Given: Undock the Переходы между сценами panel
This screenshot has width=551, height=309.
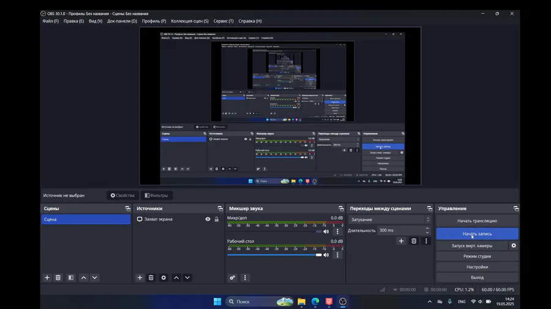Looking at the screenshot, I should [429, 208].
